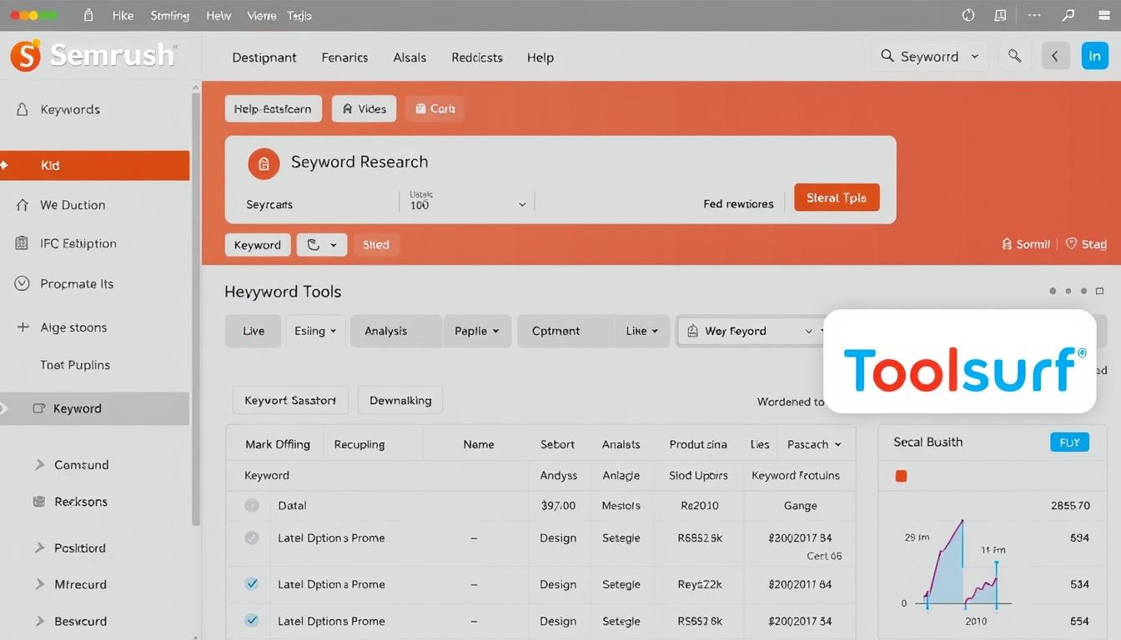
Task: Click the small square icon beside Heyyword Tools dots
Action: pyautogui.click(x=1099, y=292)
